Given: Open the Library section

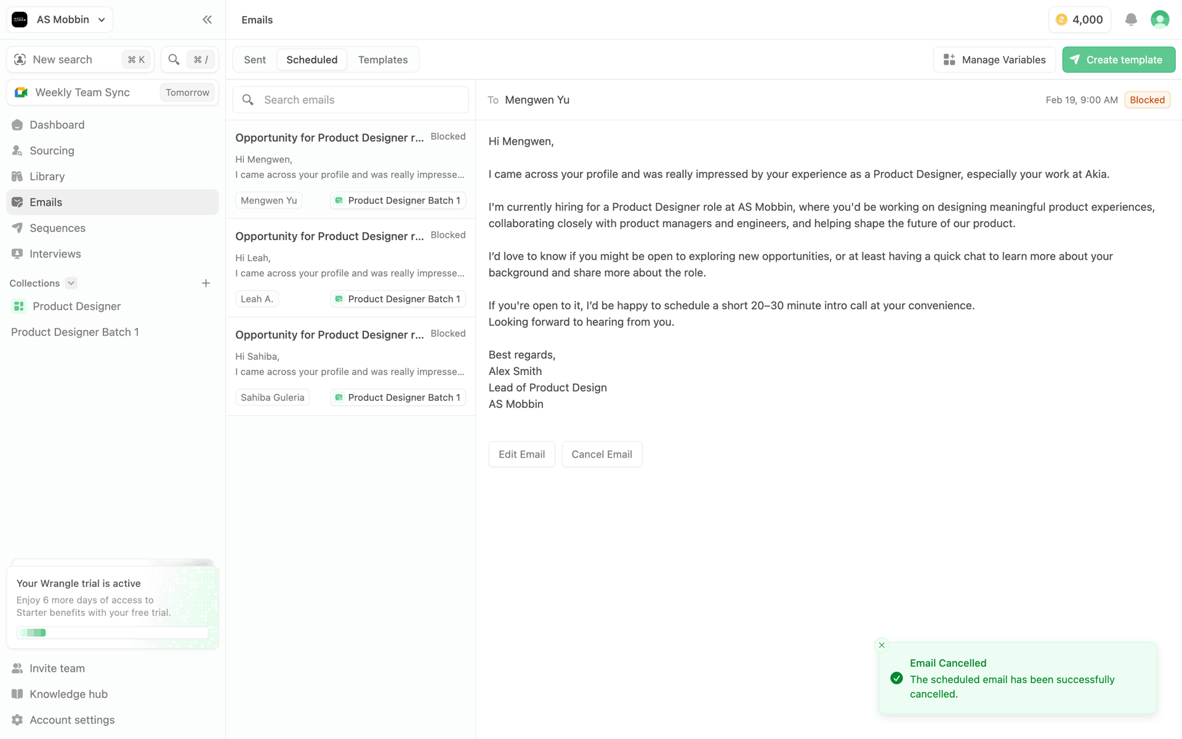Looking at the screenshot, I should point(113,177).
